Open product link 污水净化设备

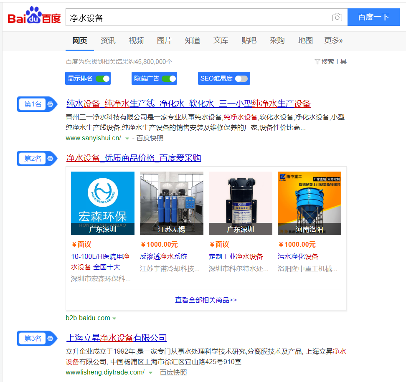[298, 256]
